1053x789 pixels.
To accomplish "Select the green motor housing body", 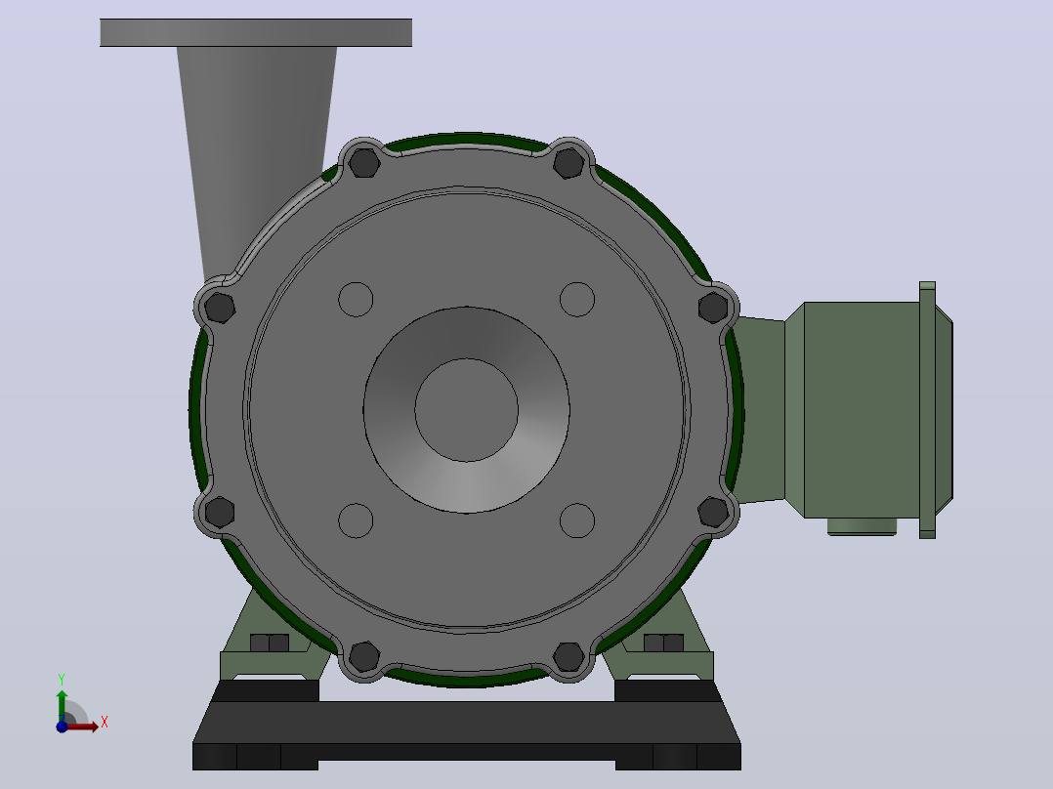I will (862, 409).
